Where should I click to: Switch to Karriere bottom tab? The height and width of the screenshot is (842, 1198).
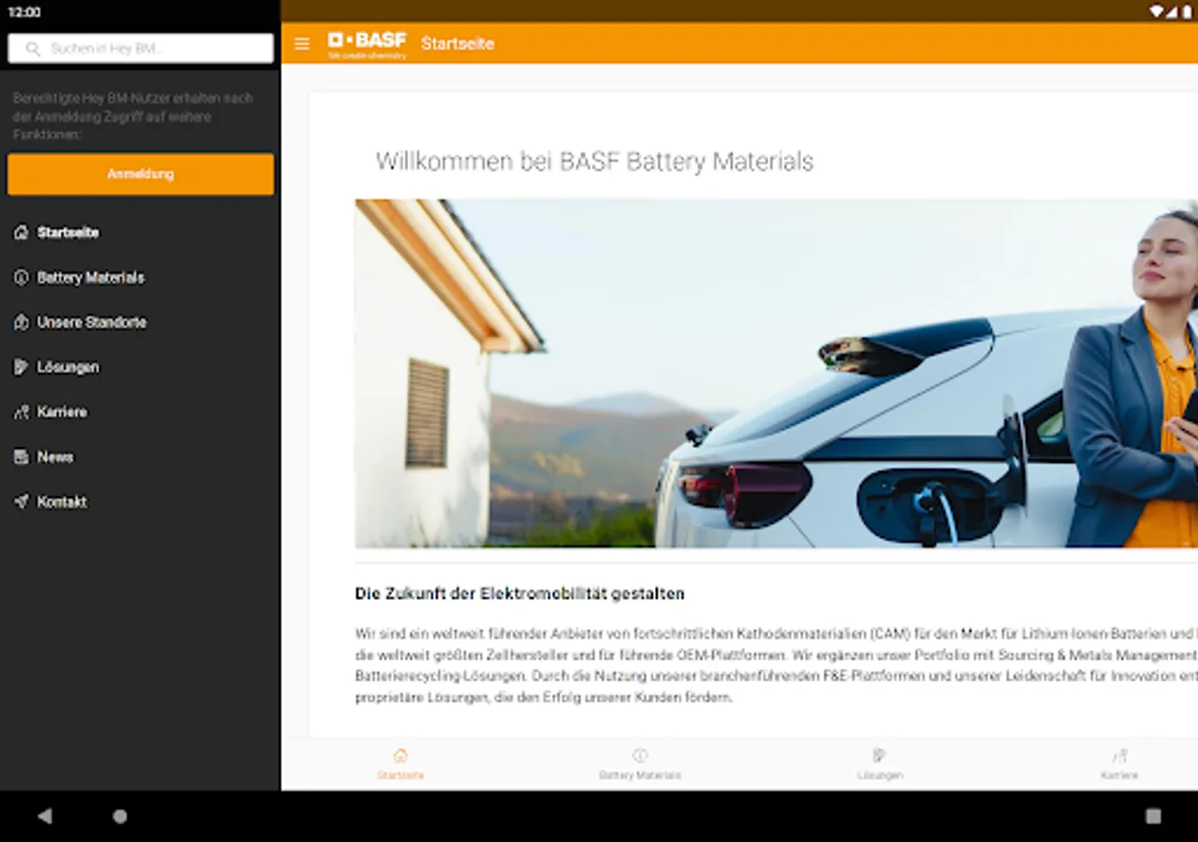(1119, 763)
